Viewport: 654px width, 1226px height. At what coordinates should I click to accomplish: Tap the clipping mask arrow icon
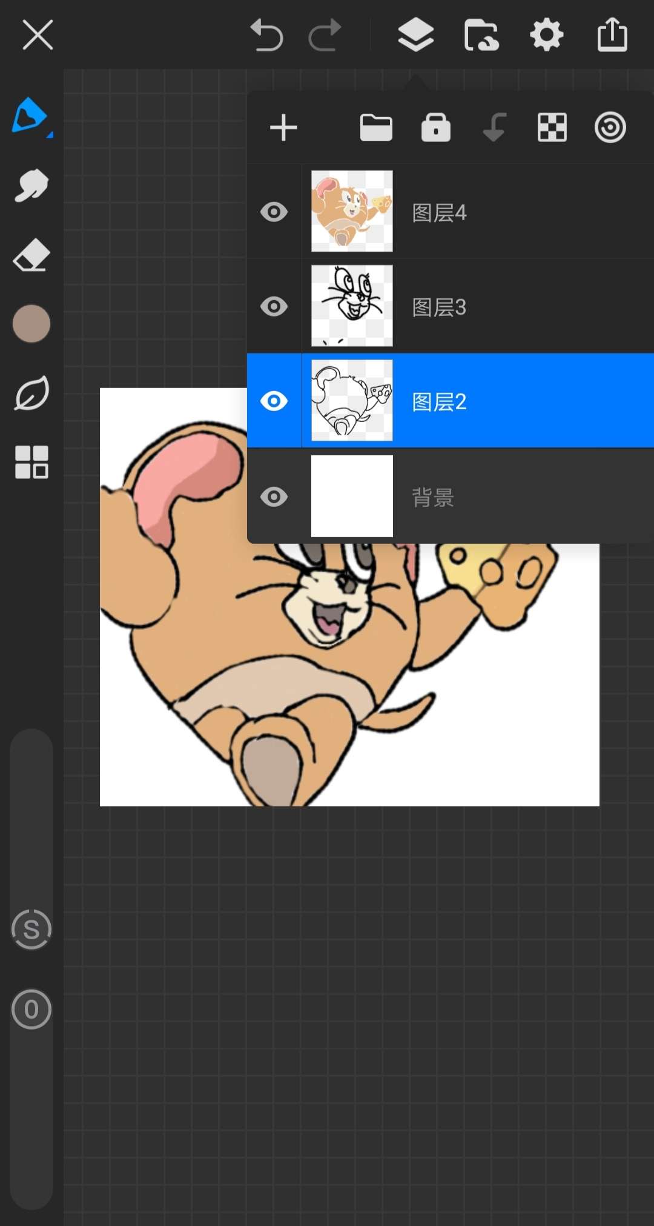[x=495, y=127]
